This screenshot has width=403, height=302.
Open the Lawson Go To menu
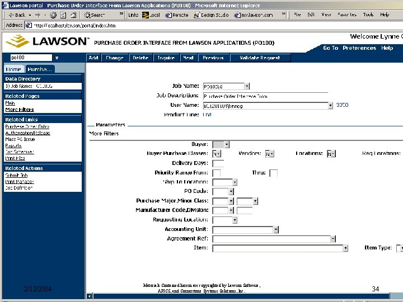click(x=331, y=48)
